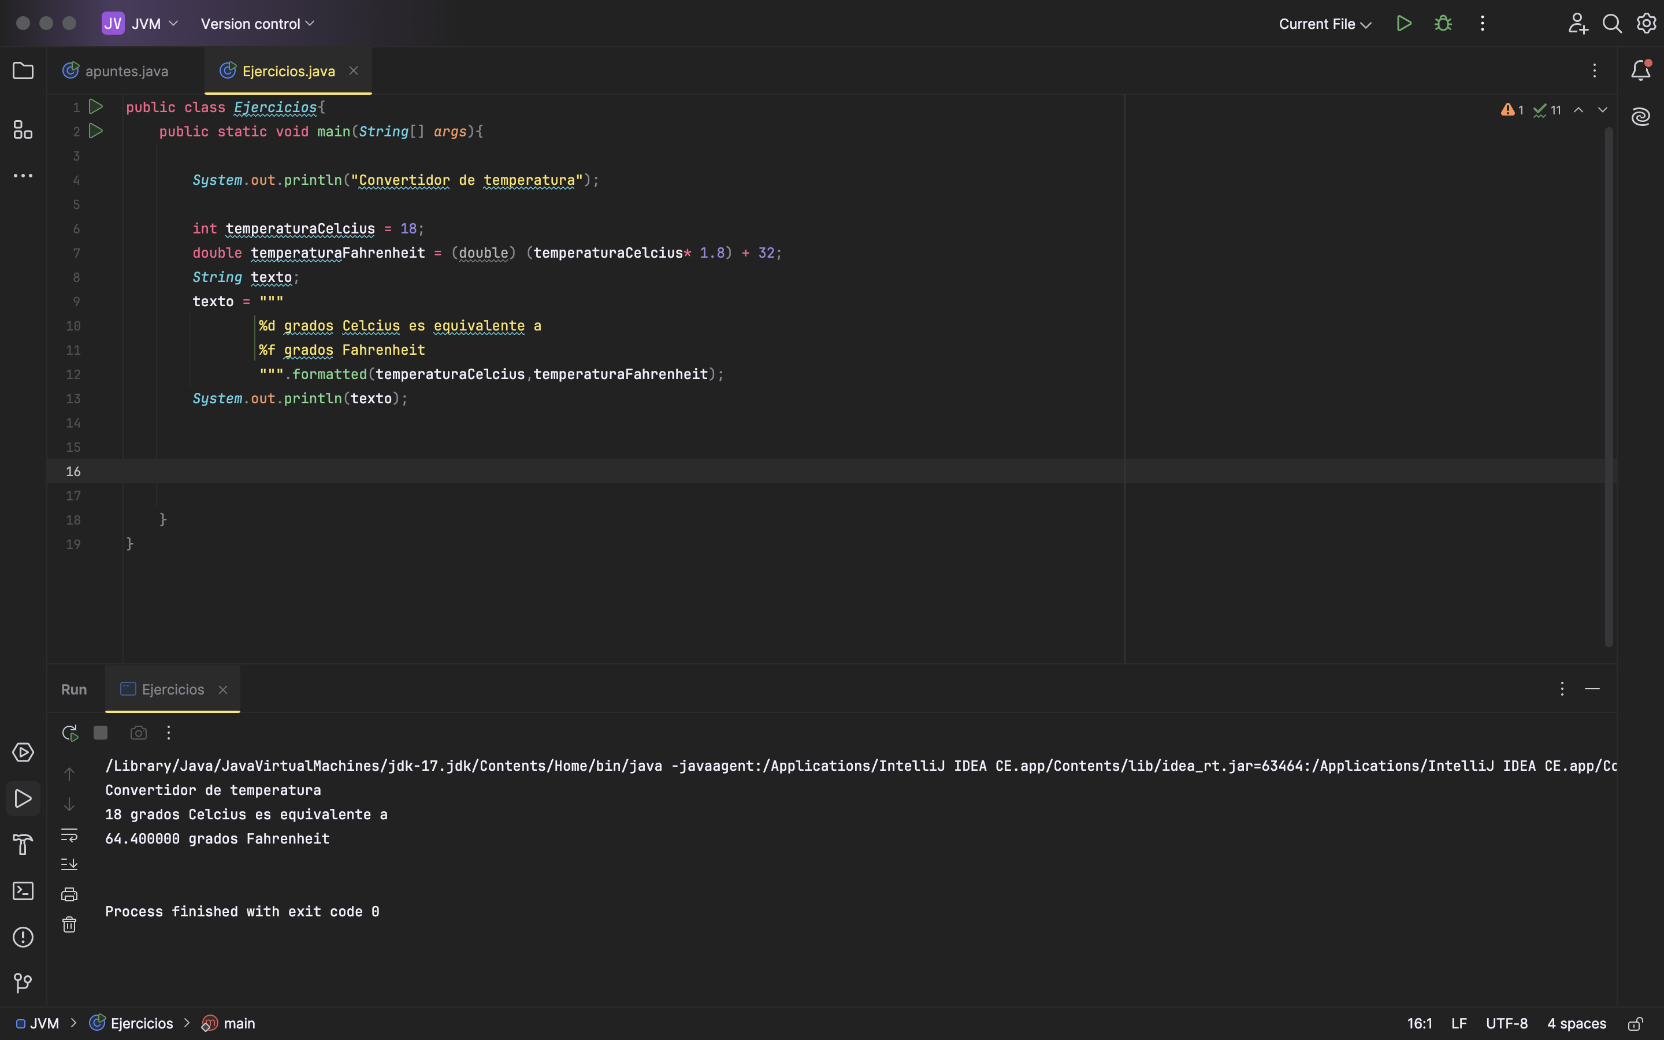Image resolution: width=1664 pixels, height=1040 pixels.
Task: Open Version control dropdown
Action: (258, 23)
